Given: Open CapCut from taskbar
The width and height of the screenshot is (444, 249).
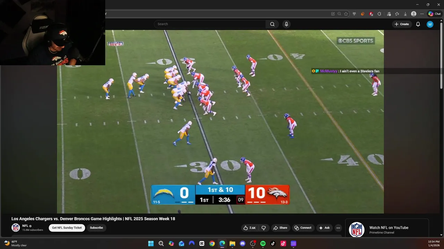Looking at the screenshot, I should pos(202,243).
